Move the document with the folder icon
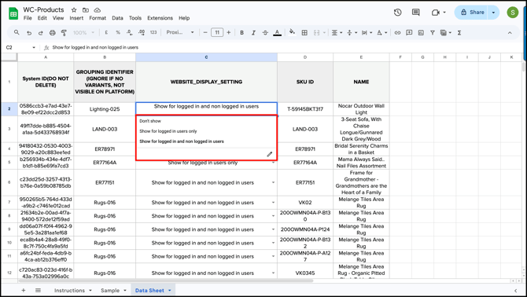527x297 pixels. pos(86,10)
